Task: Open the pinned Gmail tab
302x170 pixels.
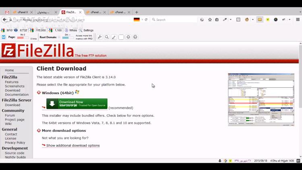Action: click(7, 12)
